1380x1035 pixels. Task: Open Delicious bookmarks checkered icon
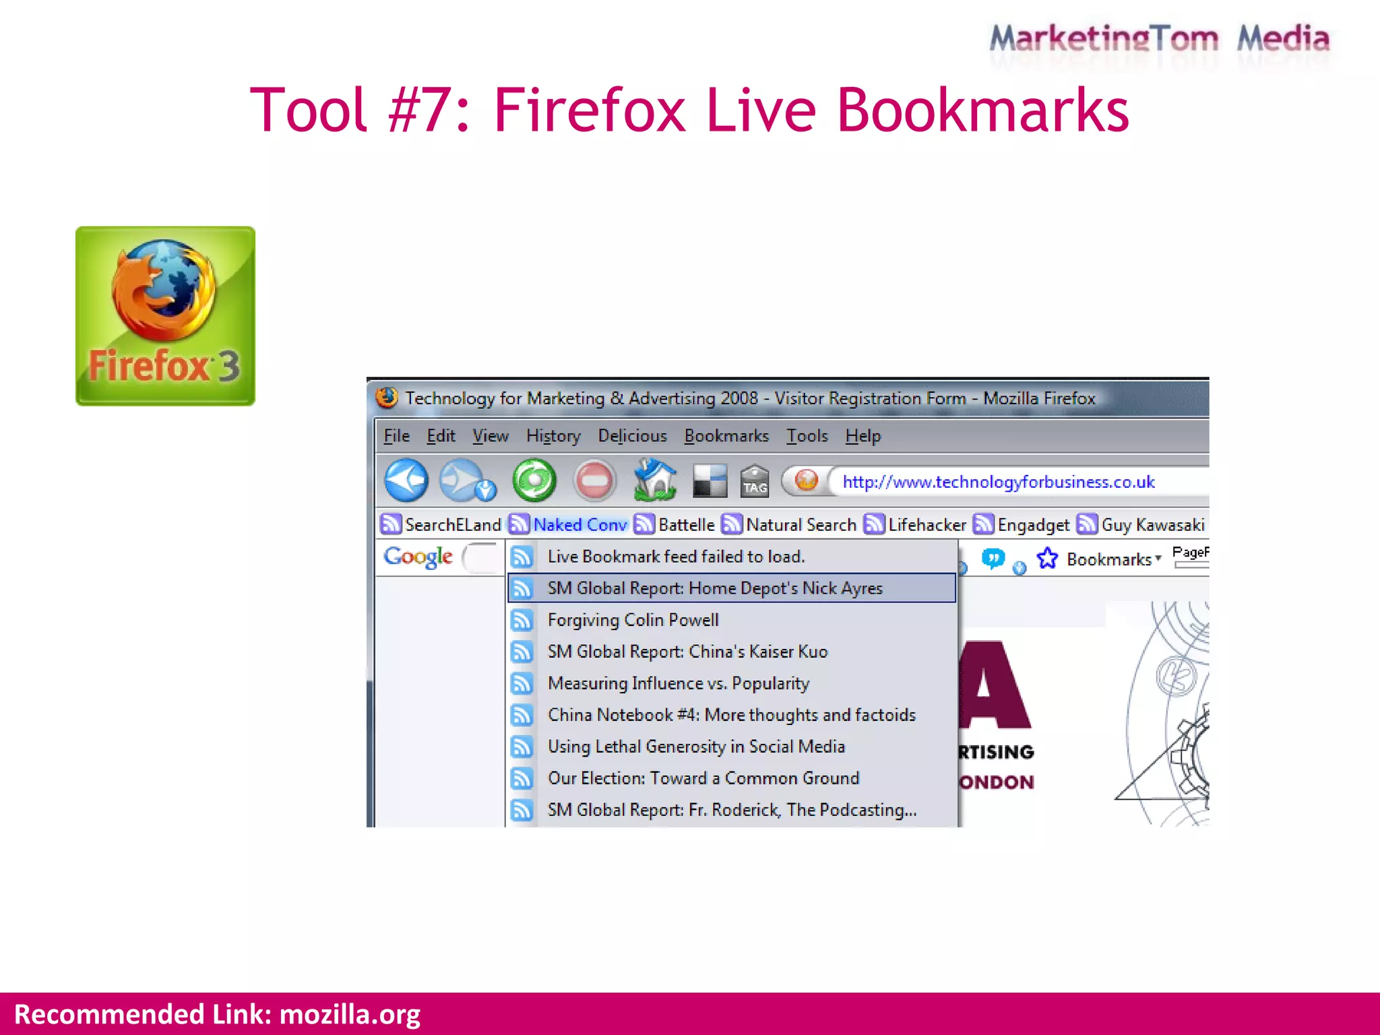point(710,481)
